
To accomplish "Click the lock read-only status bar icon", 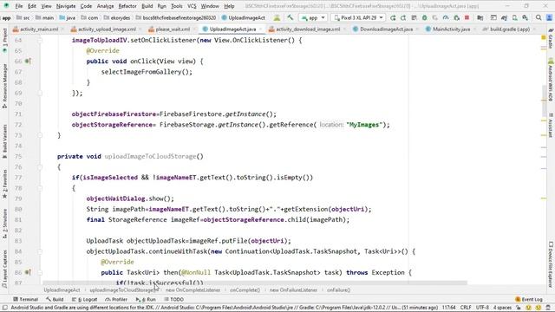I will pyautogui.click(x=519, y=308).
